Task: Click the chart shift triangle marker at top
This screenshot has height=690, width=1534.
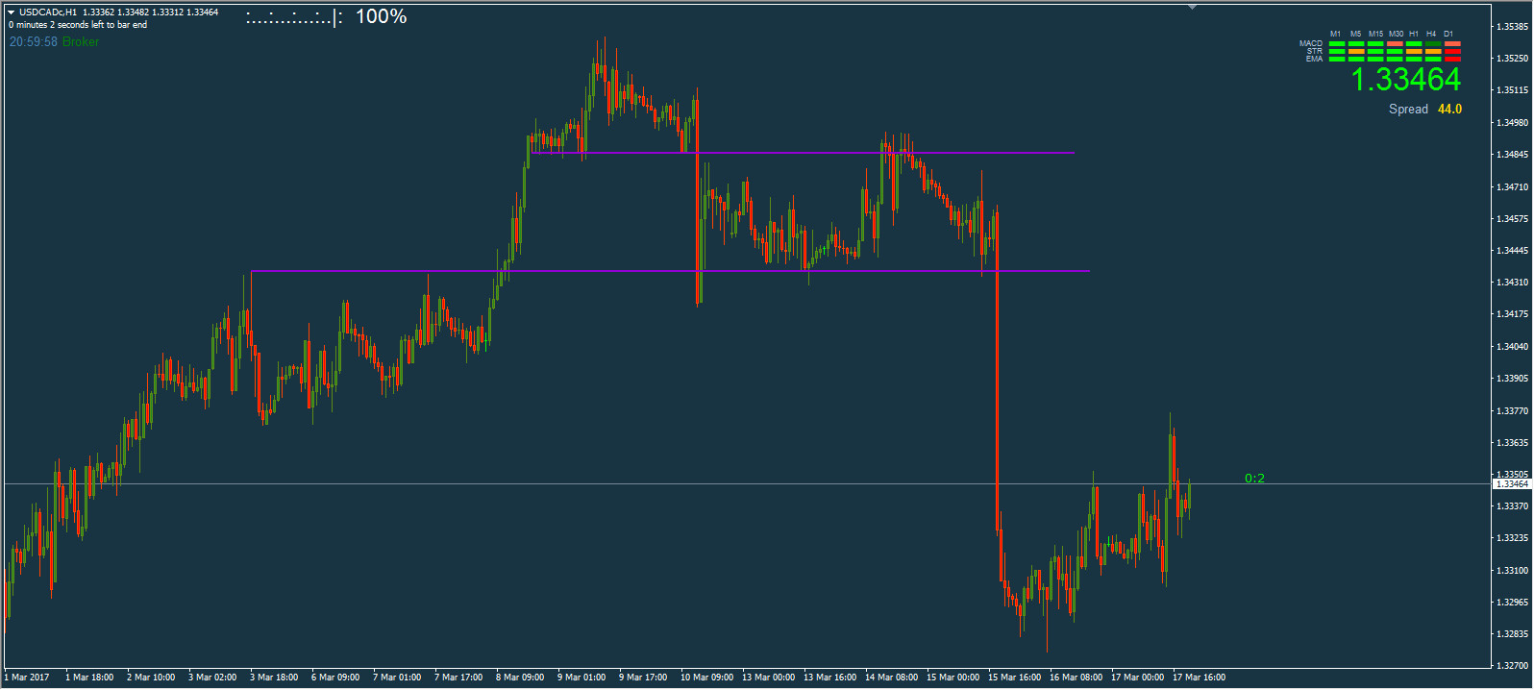Action: click(x=1192, y=7)
